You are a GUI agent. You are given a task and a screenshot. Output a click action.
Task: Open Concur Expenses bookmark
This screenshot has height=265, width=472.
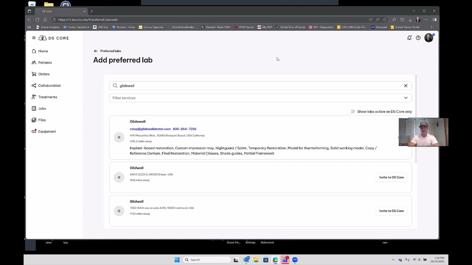[151, 27]
